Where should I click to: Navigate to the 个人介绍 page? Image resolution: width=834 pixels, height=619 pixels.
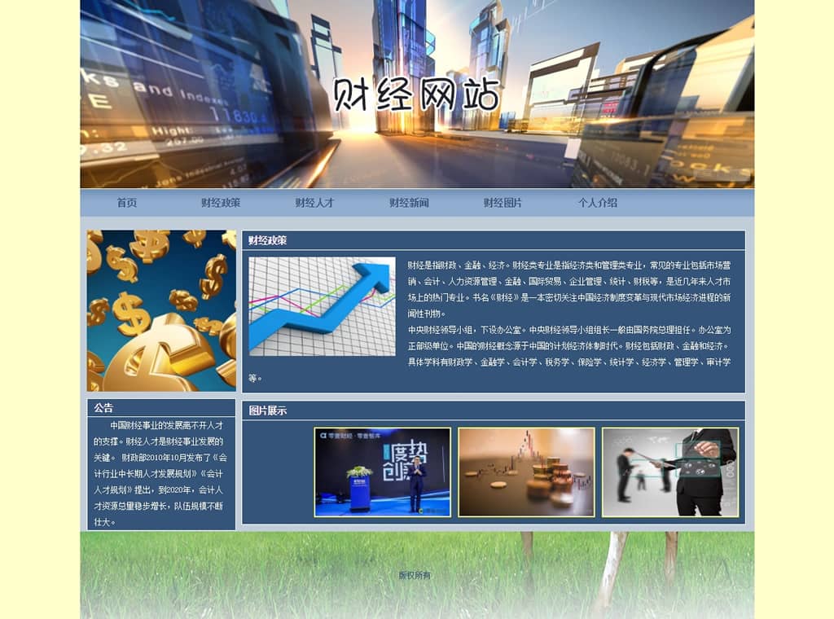pyautogui.click(x=598, y=203)
